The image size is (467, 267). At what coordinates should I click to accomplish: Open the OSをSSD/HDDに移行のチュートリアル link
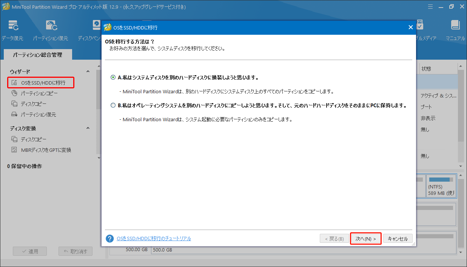154,239
